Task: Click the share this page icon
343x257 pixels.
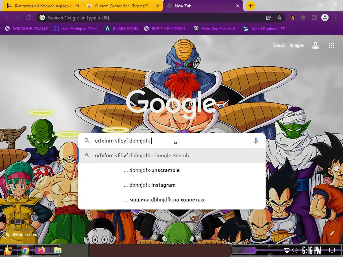Action: coord(269,18)
